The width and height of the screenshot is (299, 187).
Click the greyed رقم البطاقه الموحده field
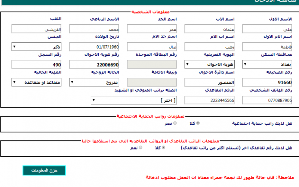click(152, 64)
